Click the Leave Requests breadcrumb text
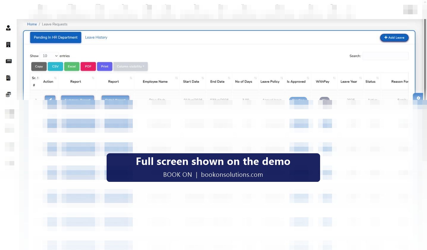This screenshot has height=250, width=427. pos(54,24)
